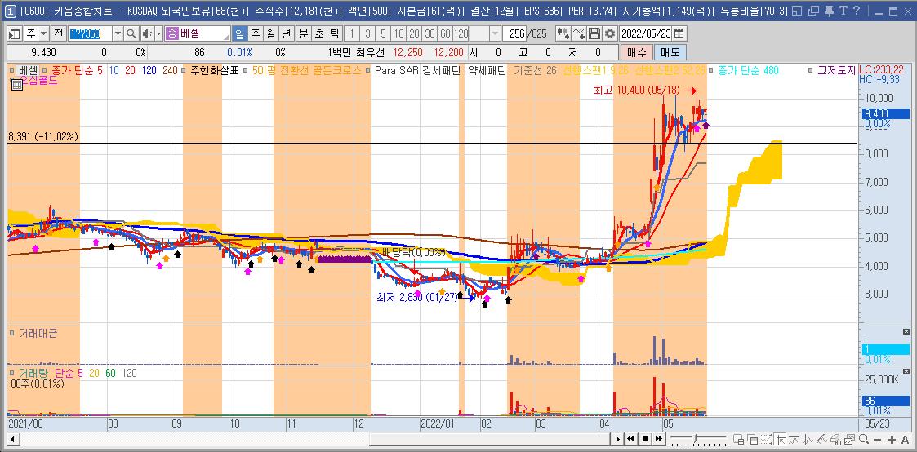Select interval 60 button
Image resolution: width=917 pixels, height=452 pixels.
click(445, 34)
